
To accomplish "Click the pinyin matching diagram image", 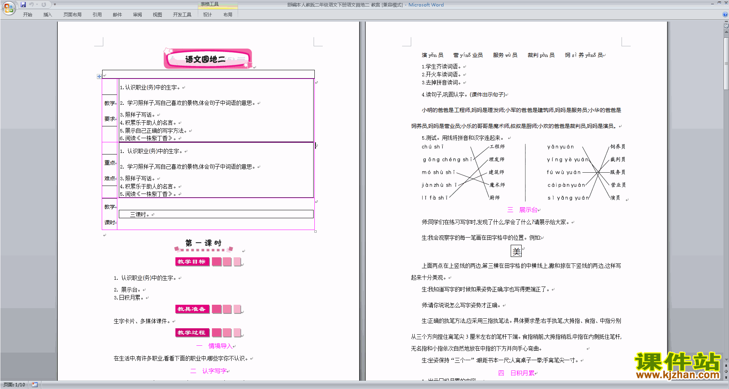I will [523, 172].
